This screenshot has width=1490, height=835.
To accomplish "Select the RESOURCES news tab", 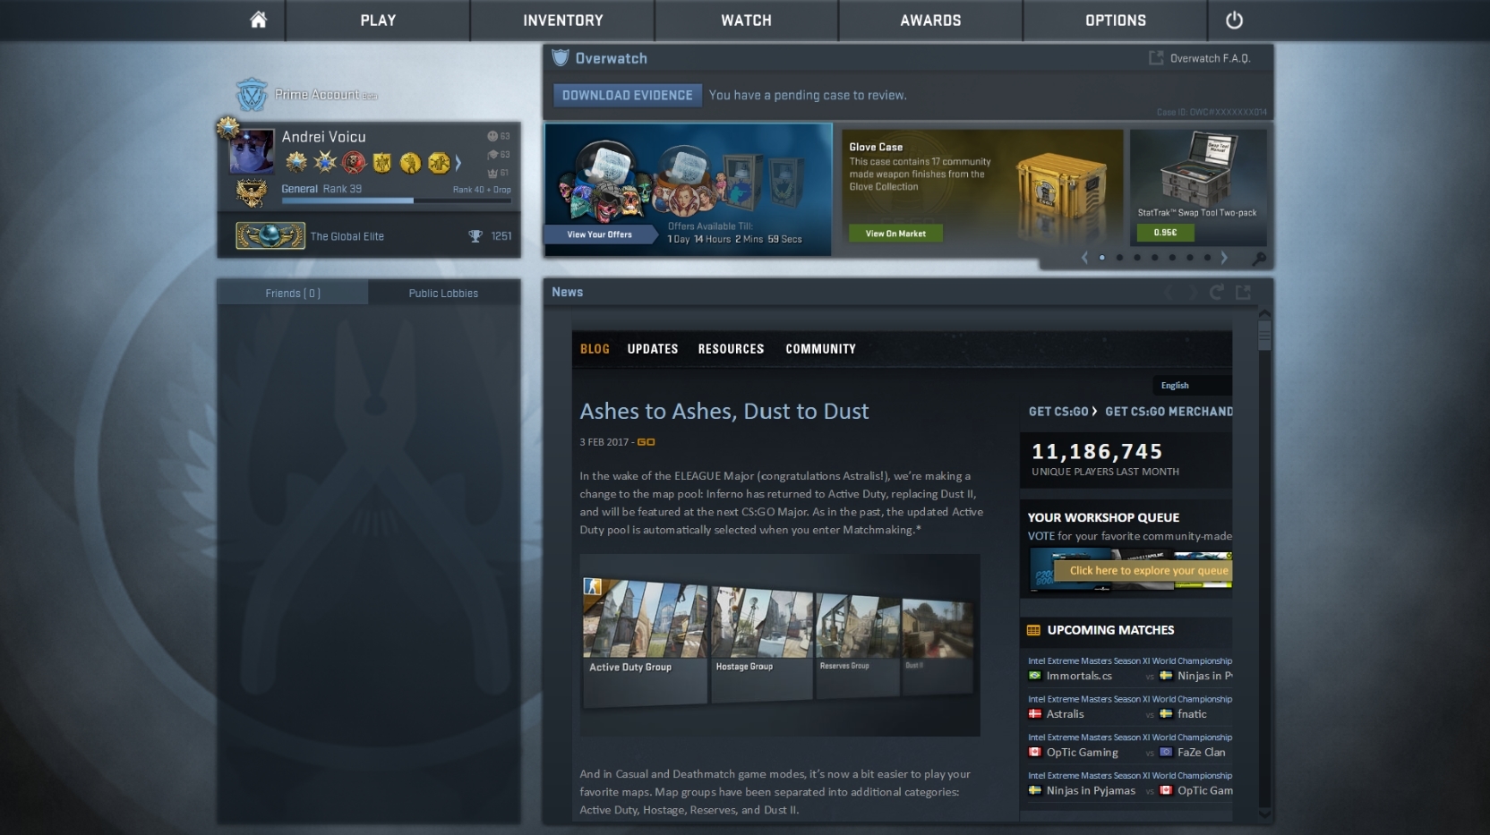I will (x=732, y=349).
